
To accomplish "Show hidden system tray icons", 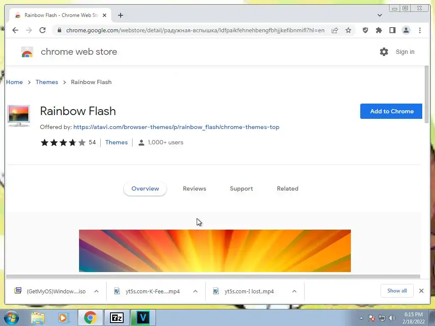I will pos(361,318).
